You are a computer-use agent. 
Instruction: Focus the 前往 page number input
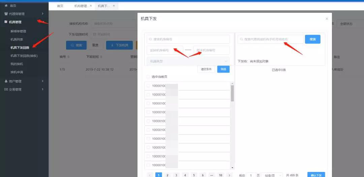tap(251, 175)
